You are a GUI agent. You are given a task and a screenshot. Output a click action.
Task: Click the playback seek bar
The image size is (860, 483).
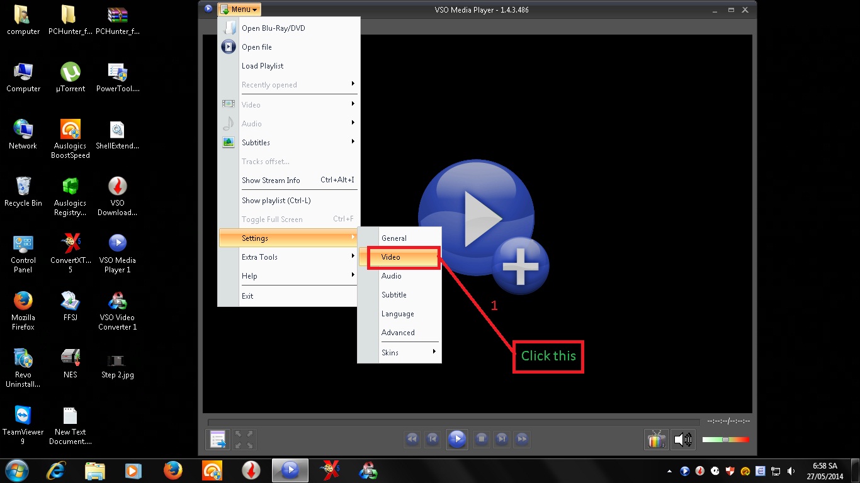(453, 422)
